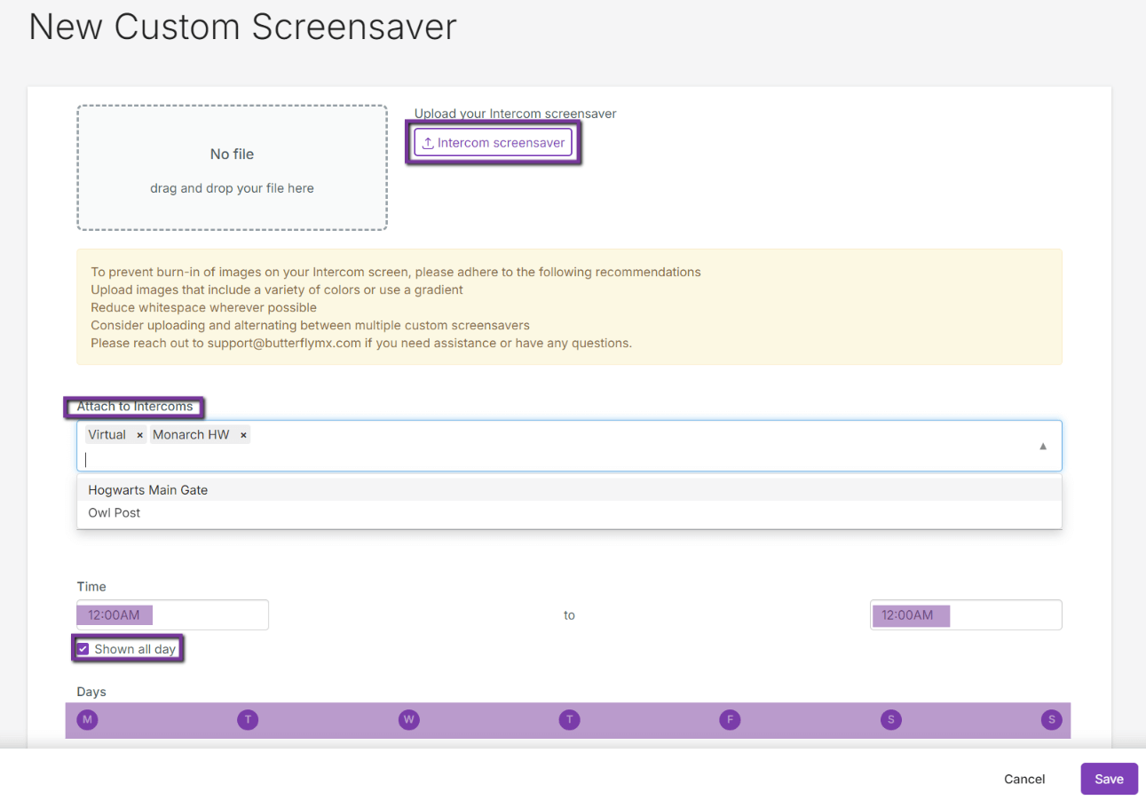Click the Cancel button
Screen dimensions: 1146x800
(x=1023, y=779)
